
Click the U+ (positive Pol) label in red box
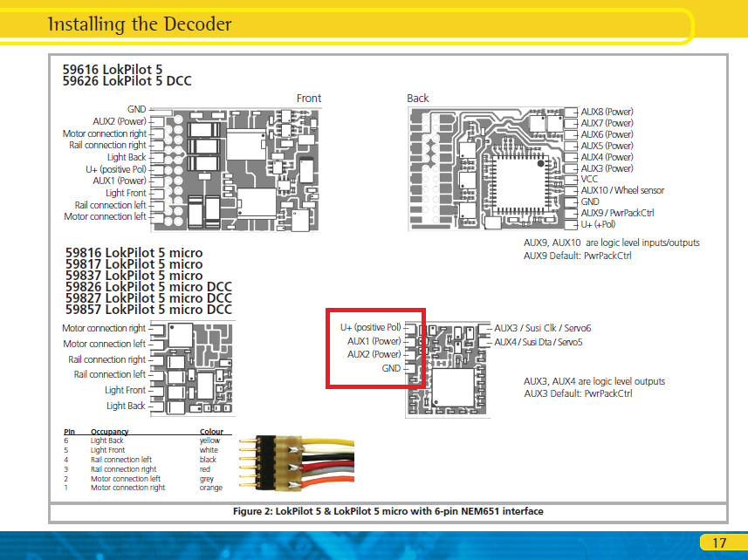tap(371, 327)
